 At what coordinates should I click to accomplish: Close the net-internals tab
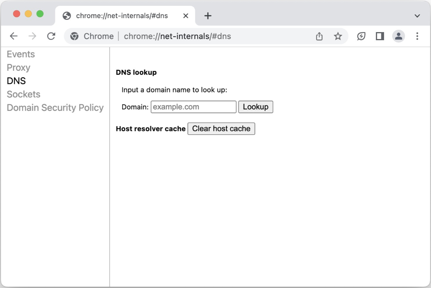[x=186, y=16]
